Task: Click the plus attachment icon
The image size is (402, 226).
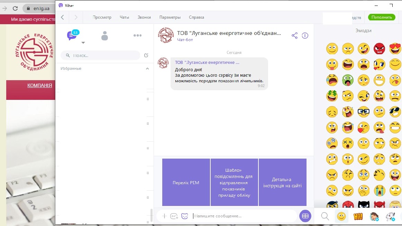Action: pos(164,216)
